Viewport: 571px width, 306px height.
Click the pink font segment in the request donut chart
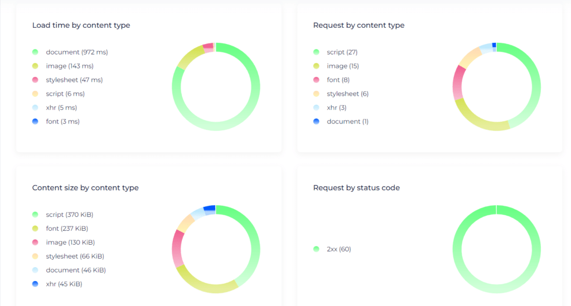click(x=458, y=83)
